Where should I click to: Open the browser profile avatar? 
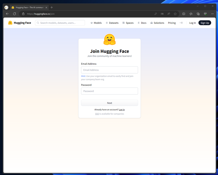[x=6, y=7]
